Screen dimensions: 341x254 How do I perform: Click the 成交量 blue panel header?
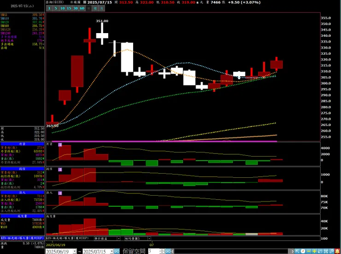(23, 216)
